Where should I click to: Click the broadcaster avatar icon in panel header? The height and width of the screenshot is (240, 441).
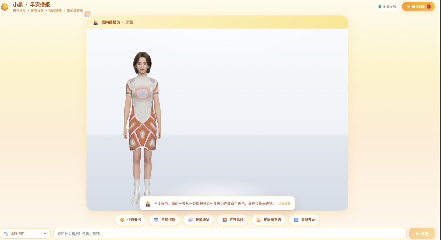(95, 22)
